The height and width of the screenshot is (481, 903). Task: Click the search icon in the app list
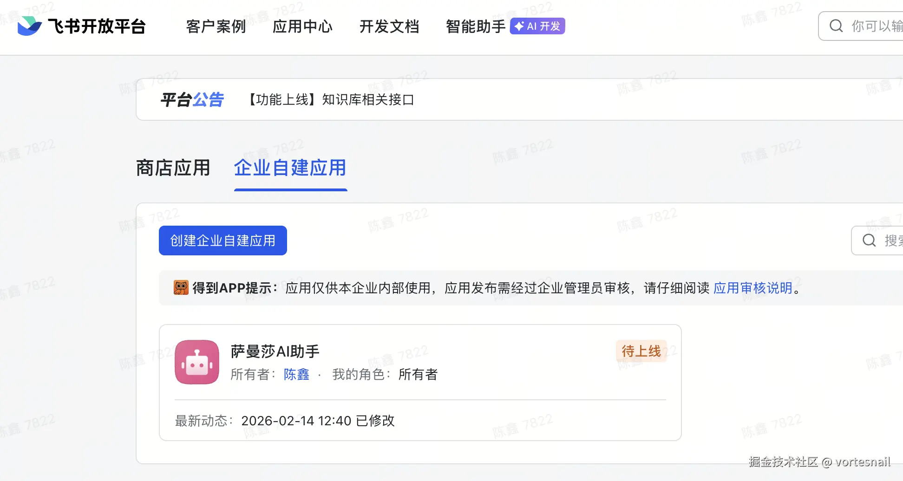(x=868, y=240)
